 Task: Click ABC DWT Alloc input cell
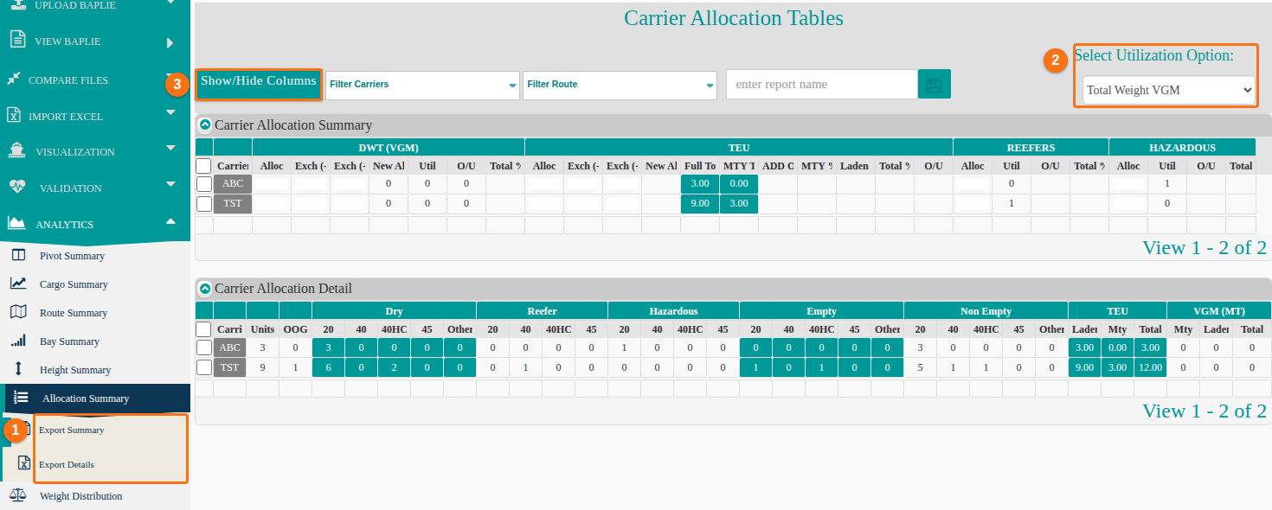(272, 183)
